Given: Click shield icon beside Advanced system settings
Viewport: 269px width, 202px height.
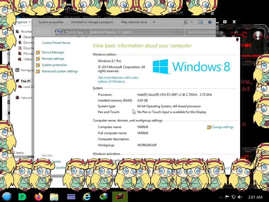Looking at the screenshot, I should [38, 72].
